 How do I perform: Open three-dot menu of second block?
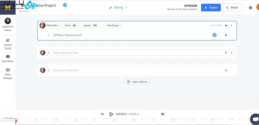pyautogui.click(x=231, y=53)
